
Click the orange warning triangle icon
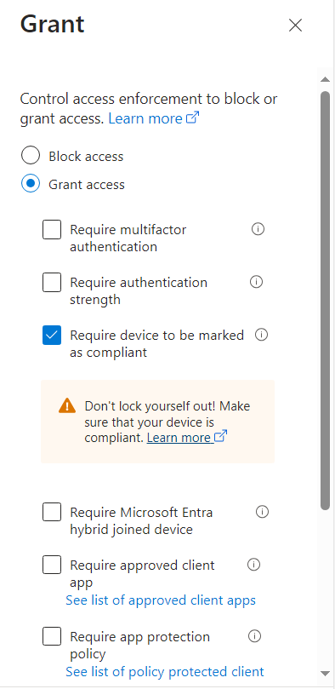click(x=67, y=405)
